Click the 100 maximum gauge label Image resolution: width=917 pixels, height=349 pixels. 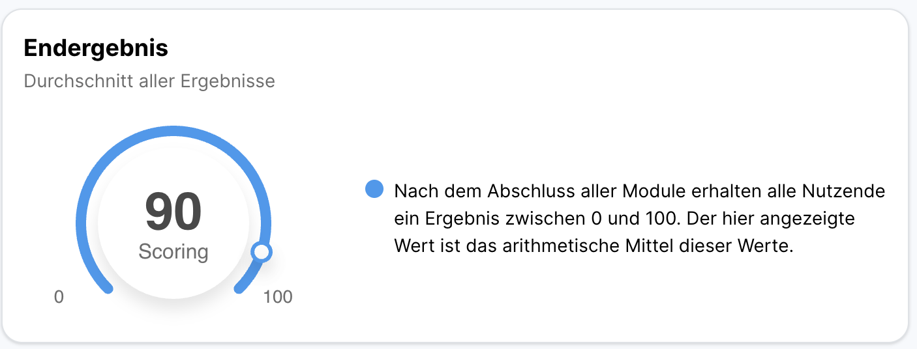pos(278,298)
